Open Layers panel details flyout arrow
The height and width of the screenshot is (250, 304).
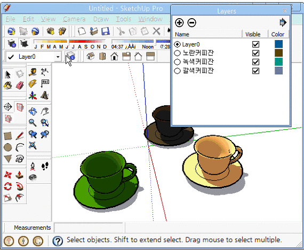283,22
